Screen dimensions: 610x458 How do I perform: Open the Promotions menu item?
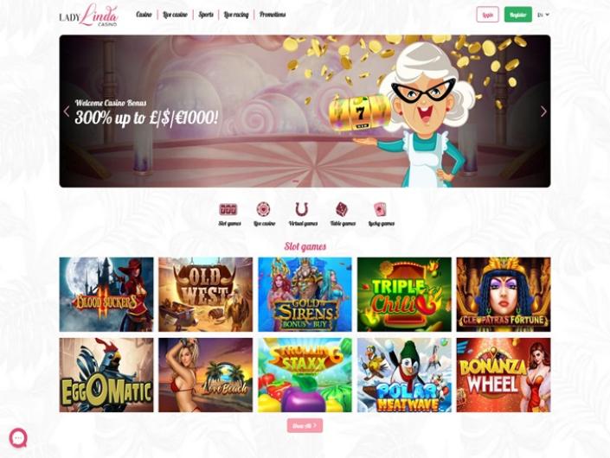273,15
